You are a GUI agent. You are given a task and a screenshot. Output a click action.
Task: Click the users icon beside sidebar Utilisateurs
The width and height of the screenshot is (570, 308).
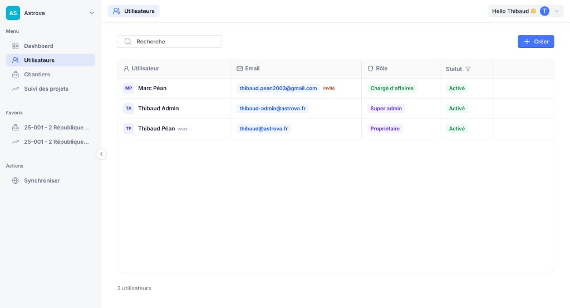pyautogui.click(x=15, y=60)
